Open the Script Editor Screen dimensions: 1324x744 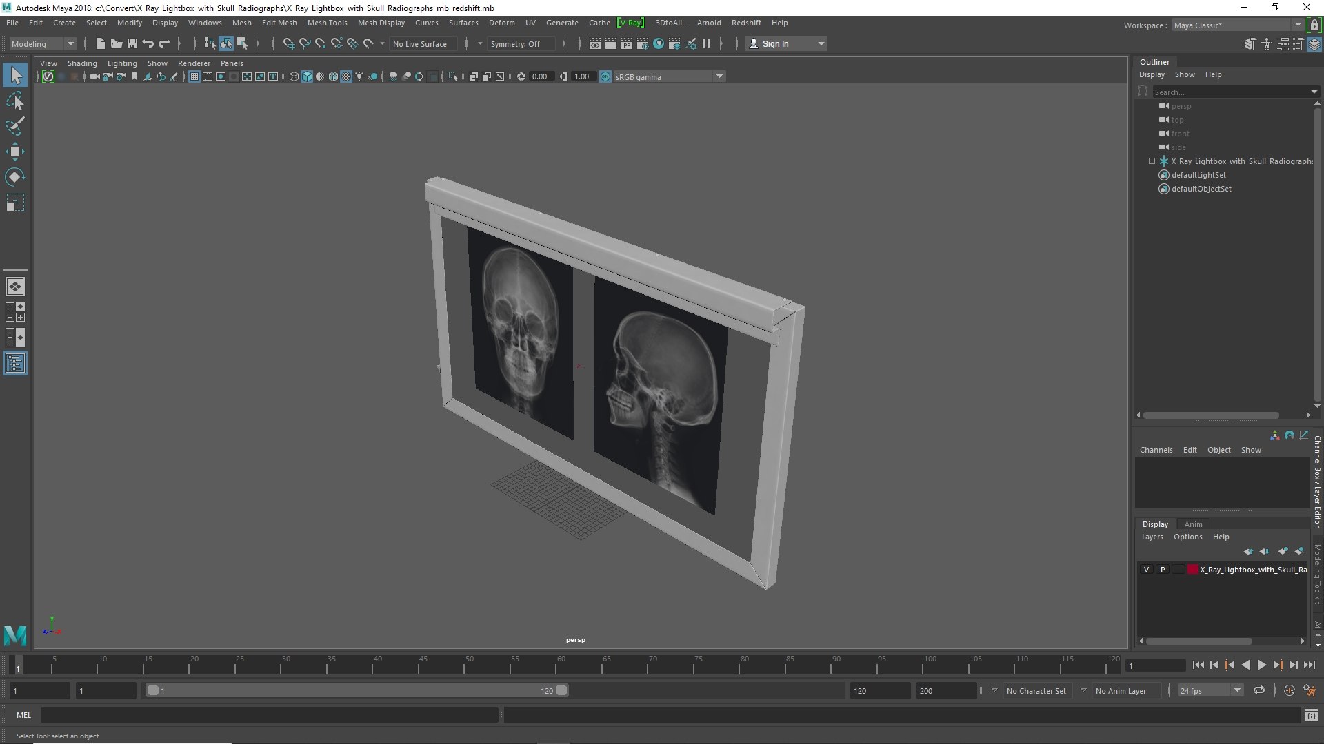tap(1311, 715)
